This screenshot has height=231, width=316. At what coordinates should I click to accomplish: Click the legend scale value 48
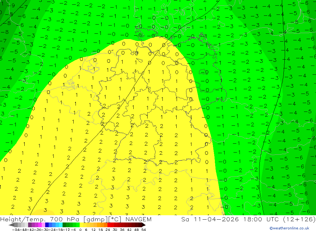point(136,230)
